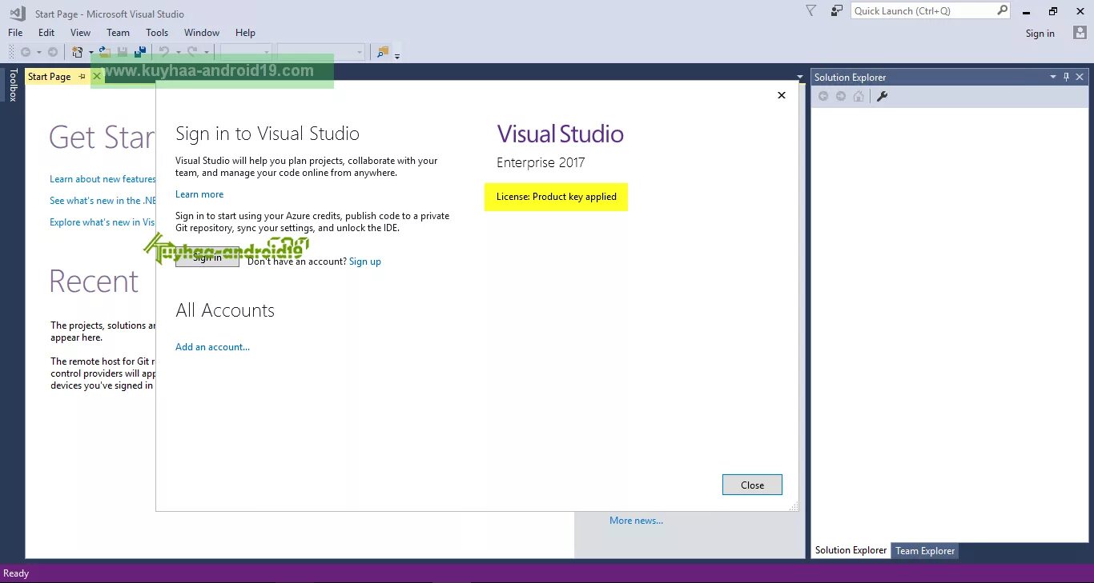The height and width of the screenshot is (583, 1094).
Task: Toggle Auto Hide pin on Solution Explorer
Action: (x=1066, y=77)
